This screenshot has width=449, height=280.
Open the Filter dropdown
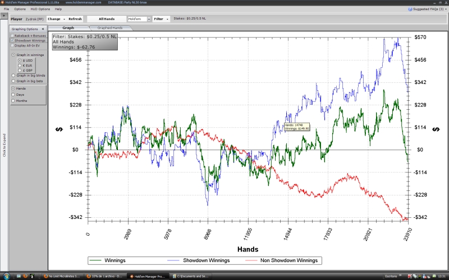coord(161,19)
